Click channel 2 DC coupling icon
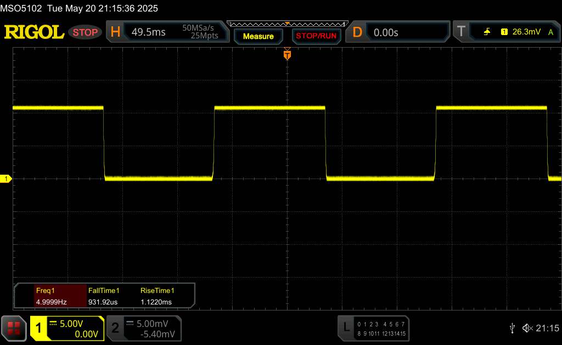 (x=130, y=323)
